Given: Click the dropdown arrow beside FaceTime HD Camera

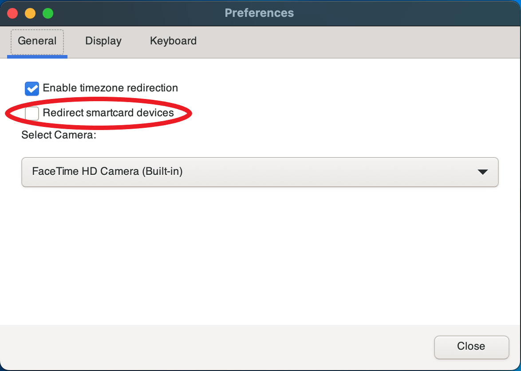Looking at the screenshot, I should (x=483, y=172).
